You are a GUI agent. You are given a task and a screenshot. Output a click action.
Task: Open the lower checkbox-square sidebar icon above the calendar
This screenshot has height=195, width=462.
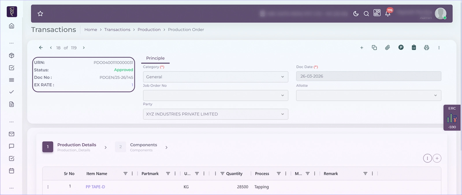coord(12,158)
